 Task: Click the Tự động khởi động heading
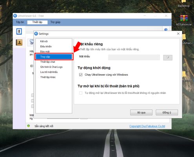[94, 68]
